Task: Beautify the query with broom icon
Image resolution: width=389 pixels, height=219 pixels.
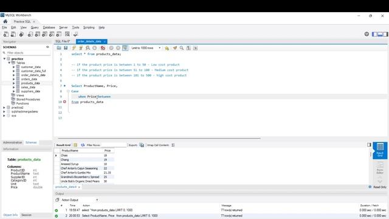Action: click(175, 48)
